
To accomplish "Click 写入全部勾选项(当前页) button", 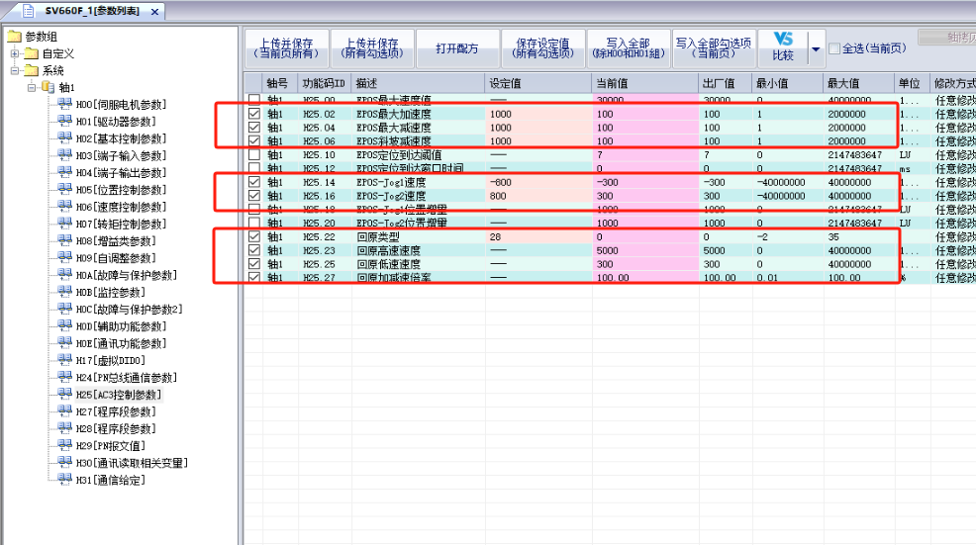I will (714, 48).
